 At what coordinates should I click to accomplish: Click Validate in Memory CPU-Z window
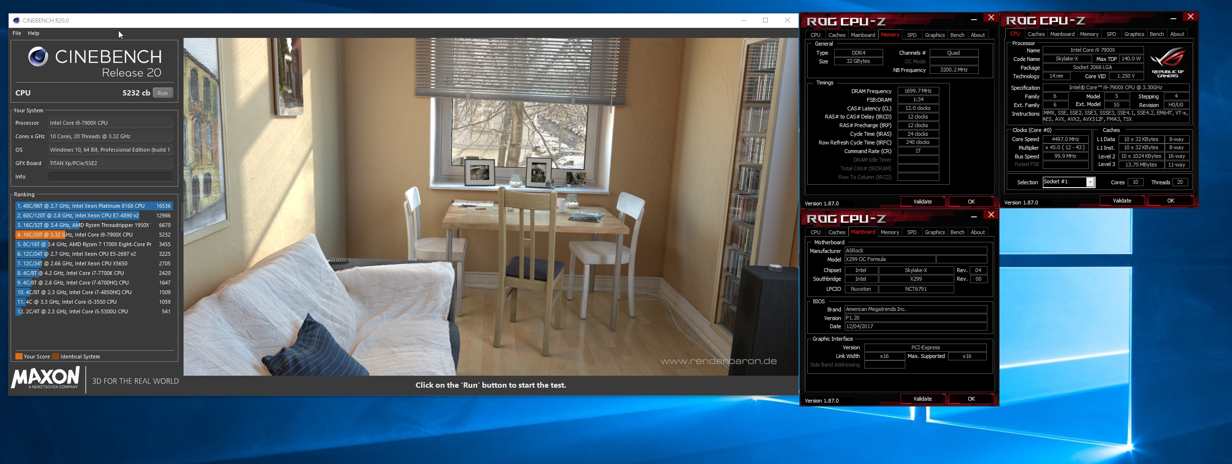(x=922, y=202)
